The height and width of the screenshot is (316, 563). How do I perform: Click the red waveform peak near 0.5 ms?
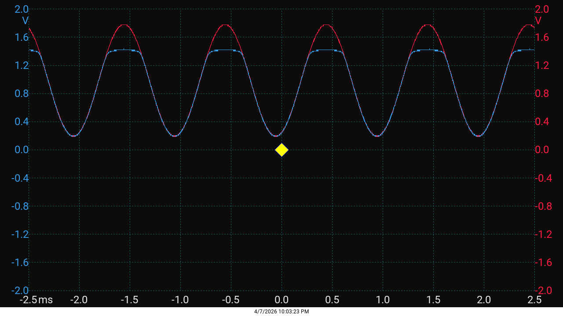[x=325, y=25]
